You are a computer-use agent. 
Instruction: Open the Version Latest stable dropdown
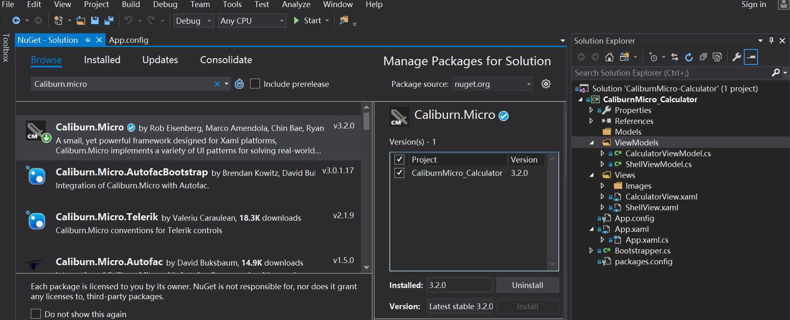click(x=460, y=306)
